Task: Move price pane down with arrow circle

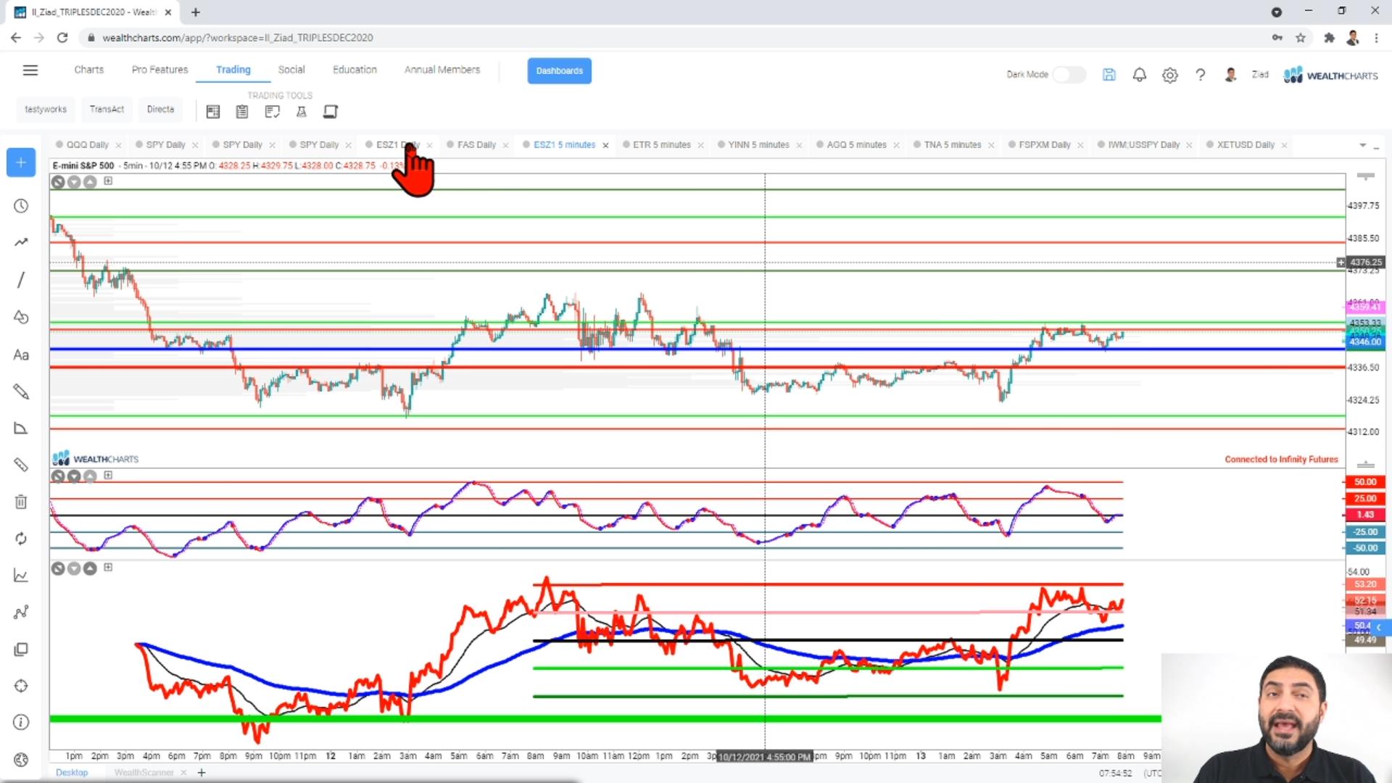Action: pyautogui.click(x=74, y=182)
